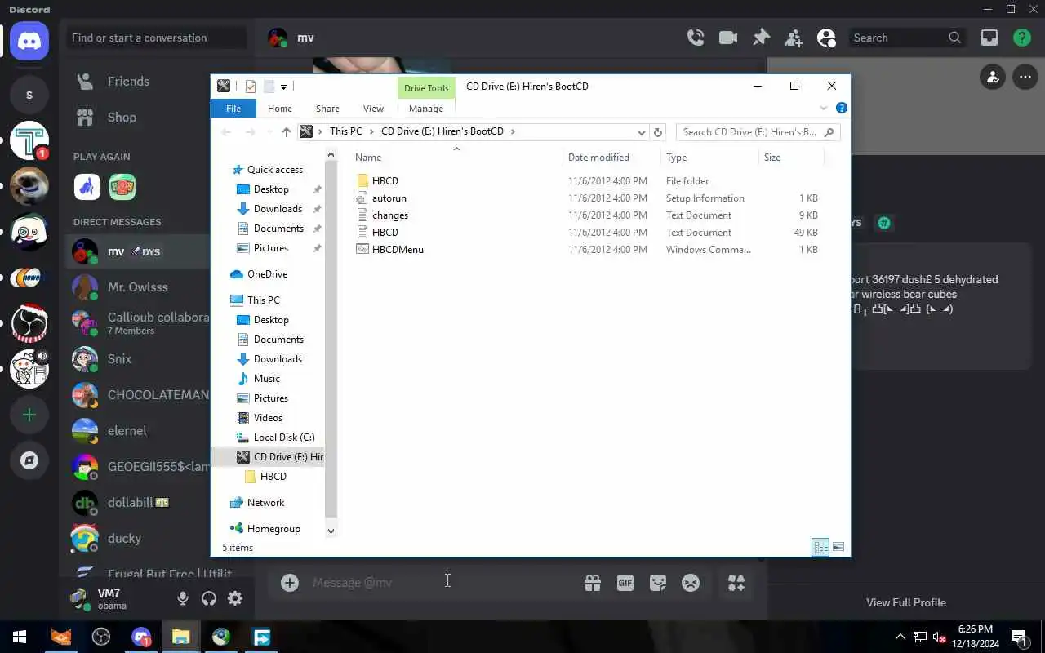Refresh the Explorer address bar
The height and width of the screenshot is (653, 1045).
point(658,131)
